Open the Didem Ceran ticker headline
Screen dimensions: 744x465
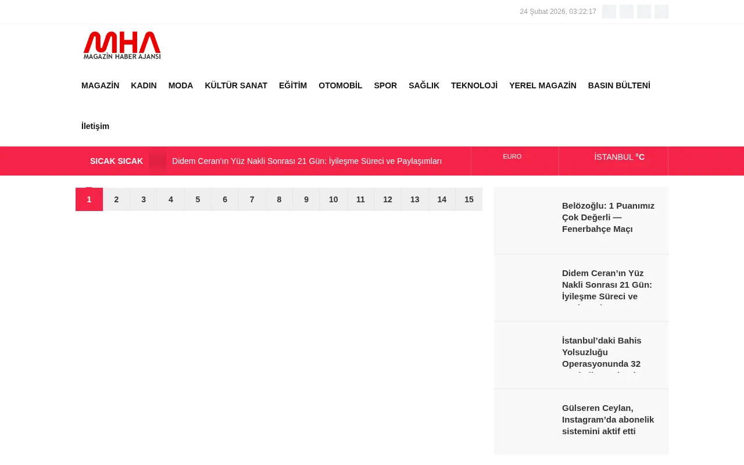(x=307, y=161)
